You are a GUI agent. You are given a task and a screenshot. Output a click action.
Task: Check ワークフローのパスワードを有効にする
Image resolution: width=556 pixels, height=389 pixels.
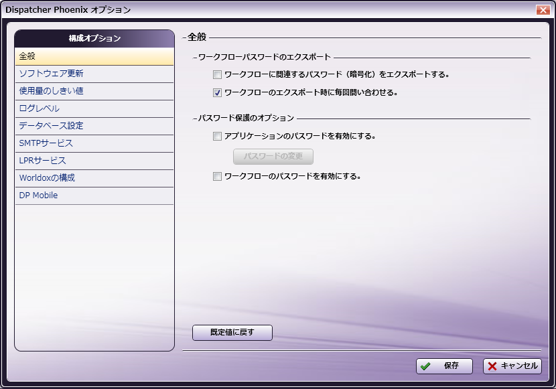217,177
